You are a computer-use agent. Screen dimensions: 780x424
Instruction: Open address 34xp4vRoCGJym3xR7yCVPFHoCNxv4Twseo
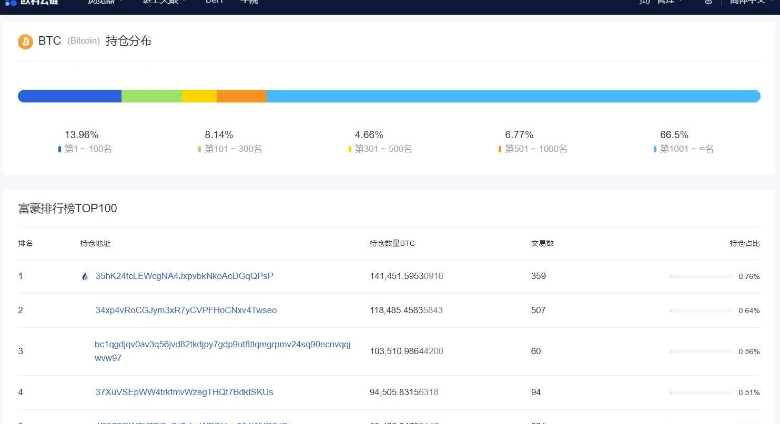coord(186,310)
